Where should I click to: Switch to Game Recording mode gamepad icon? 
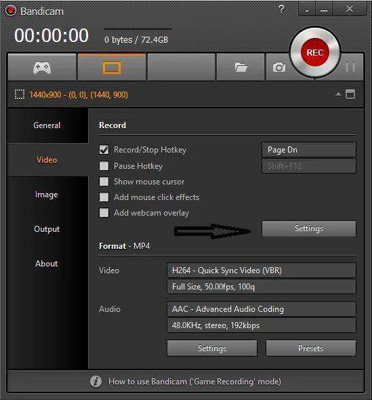click(x=42, y=68)
